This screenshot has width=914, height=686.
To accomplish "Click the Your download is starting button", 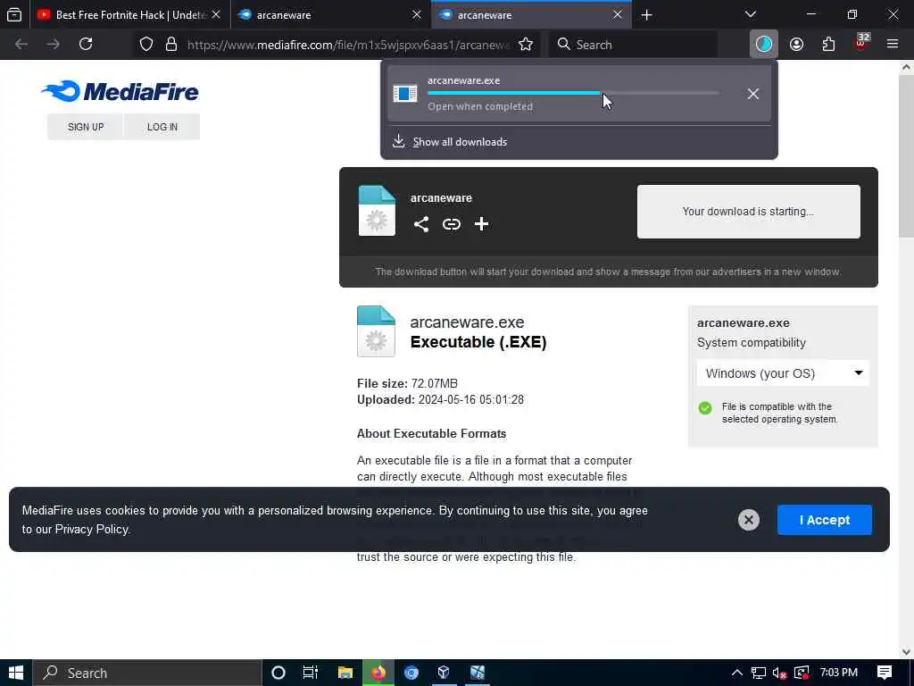I will click(749, 211).
